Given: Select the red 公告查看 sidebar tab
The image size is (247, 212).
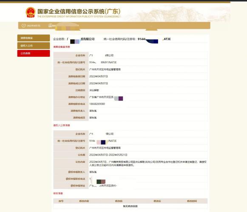Looking at the screenshot, I should pyautogui.click(x=34, y=53).
